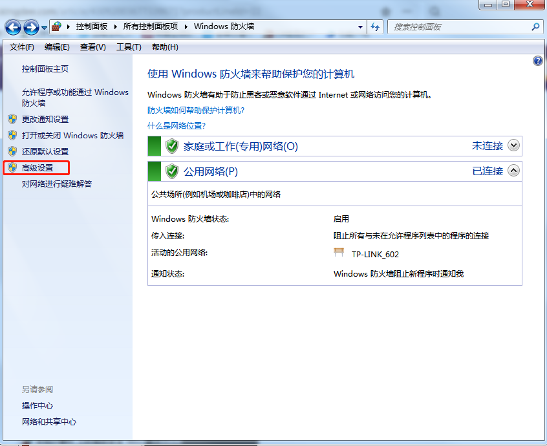
Task: Open 什么是网络位置? help link
Action: point(177,125)
